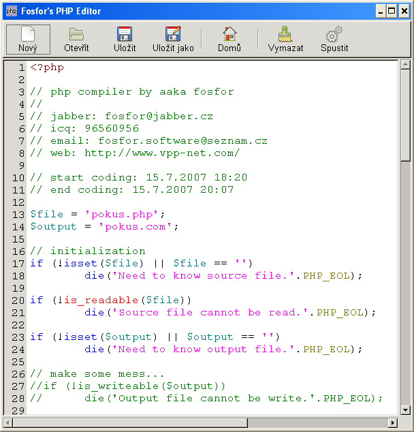Click 'Source file cannot be read.' string
Viewport: 414px width, 432px height.
[210, 313]
